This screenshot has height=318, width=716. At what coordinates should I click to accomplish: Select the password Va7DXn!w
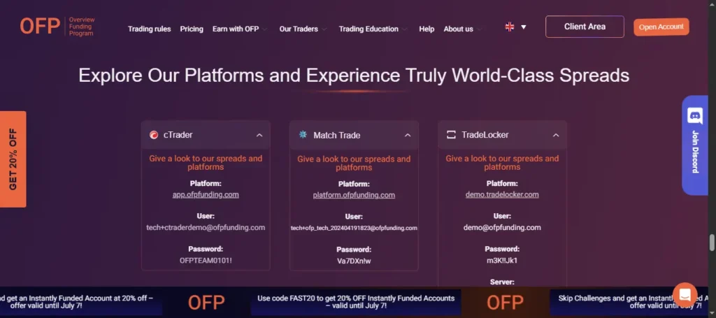[354, 261]
